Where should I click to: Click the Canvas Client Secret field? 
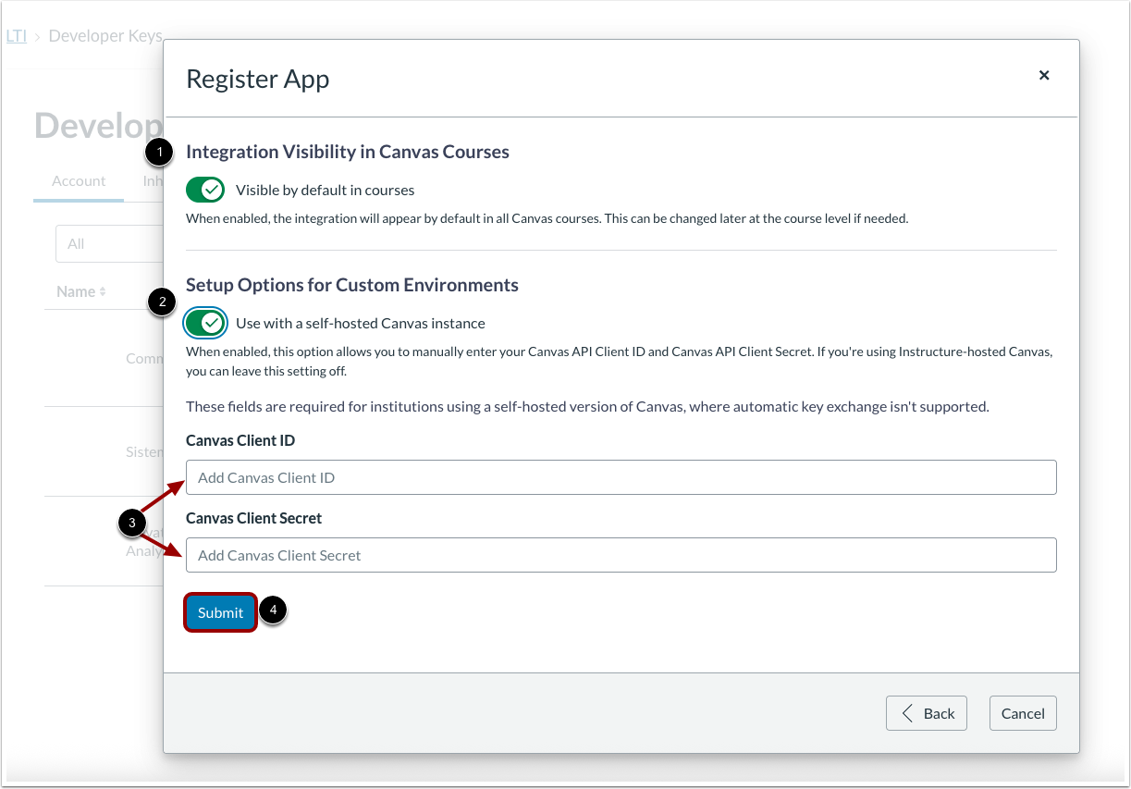click(621, 555)
